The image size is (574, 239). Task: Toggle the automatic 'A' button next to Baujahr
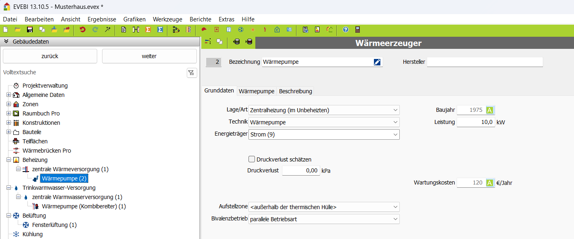point(490,110)
